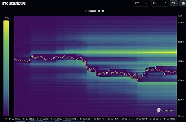This screenshot has height=122, width=186.
Task: Click the 3天 selector up-down arrows
Action: tap(166, 3)
